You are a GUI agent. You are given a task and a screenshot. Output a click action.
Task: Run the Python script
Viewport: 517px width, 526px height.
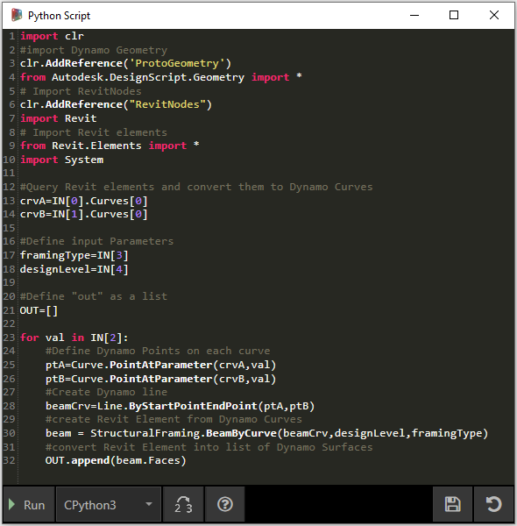(x=29, y=505)
